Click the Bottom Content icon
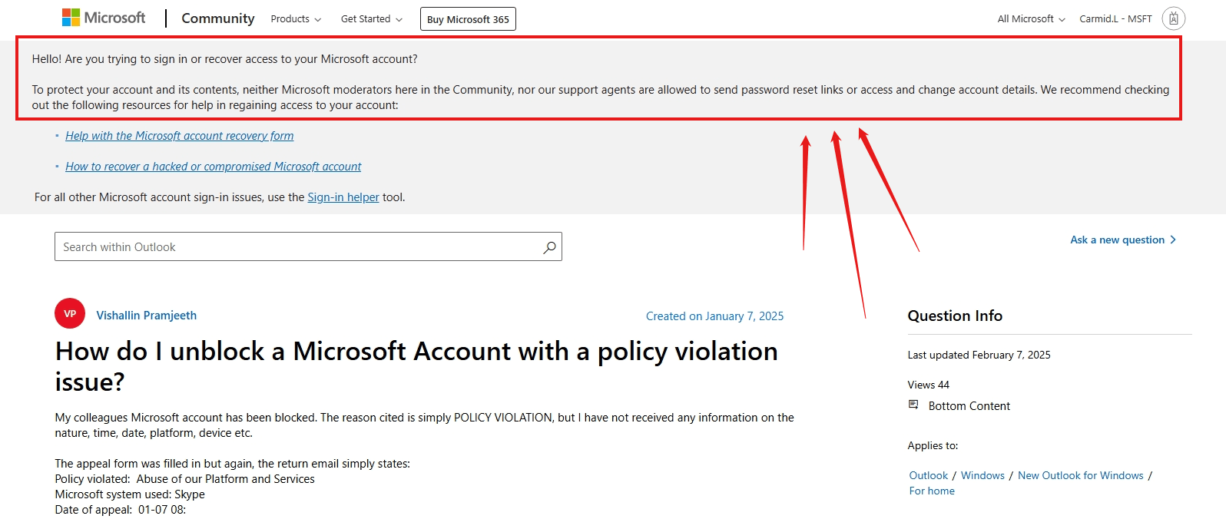This screenshot has height=519, width=1226. coord(913,405)
